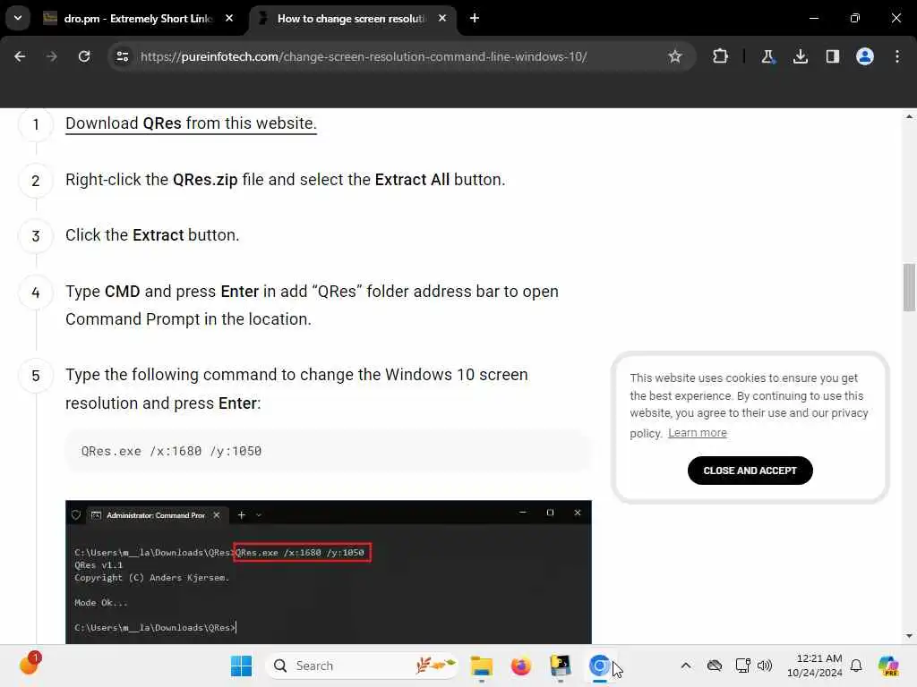This screenshot has height=687, width=917.
Task: Follow the Download QRes from this website link
Action: [x=191, y=123]
